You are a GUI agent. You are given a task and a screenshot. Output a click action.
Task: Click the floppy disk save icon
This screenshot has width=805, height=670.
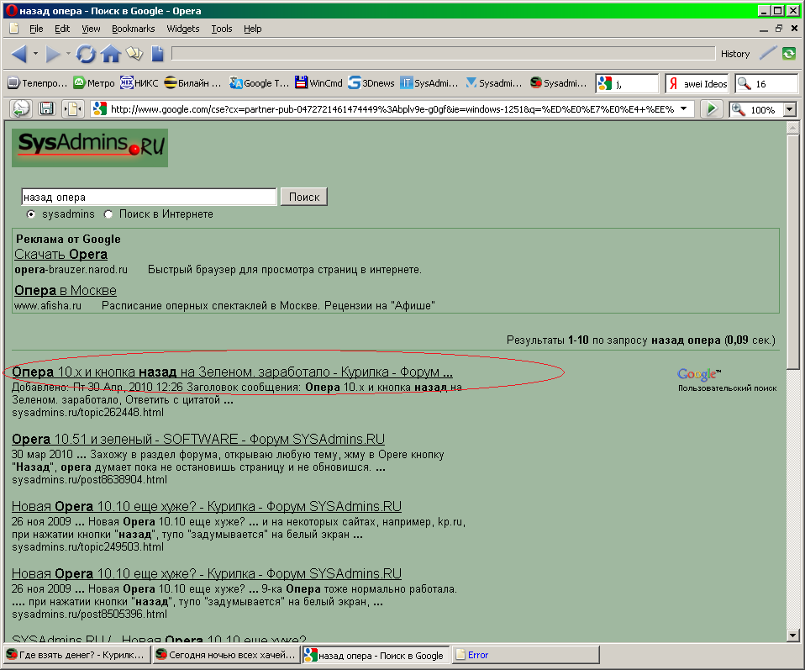47,109
